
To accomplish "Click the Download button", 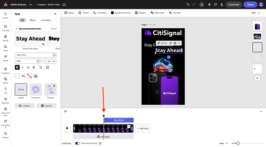I will [234, 5].
